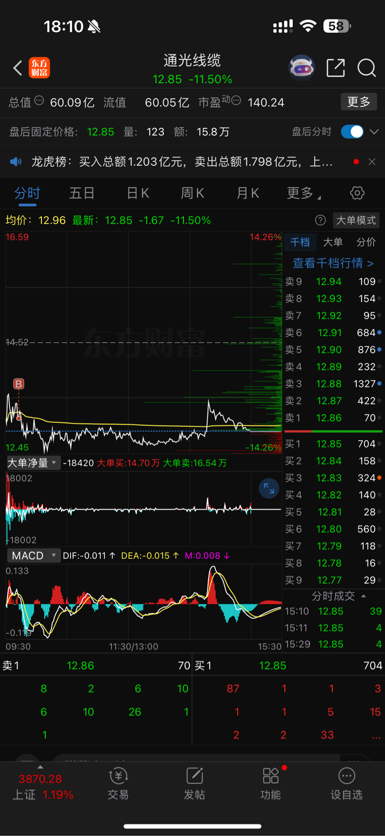Open the 东方财富 logo icon
The image size is (385, 836).
click(x=40, y=68)
